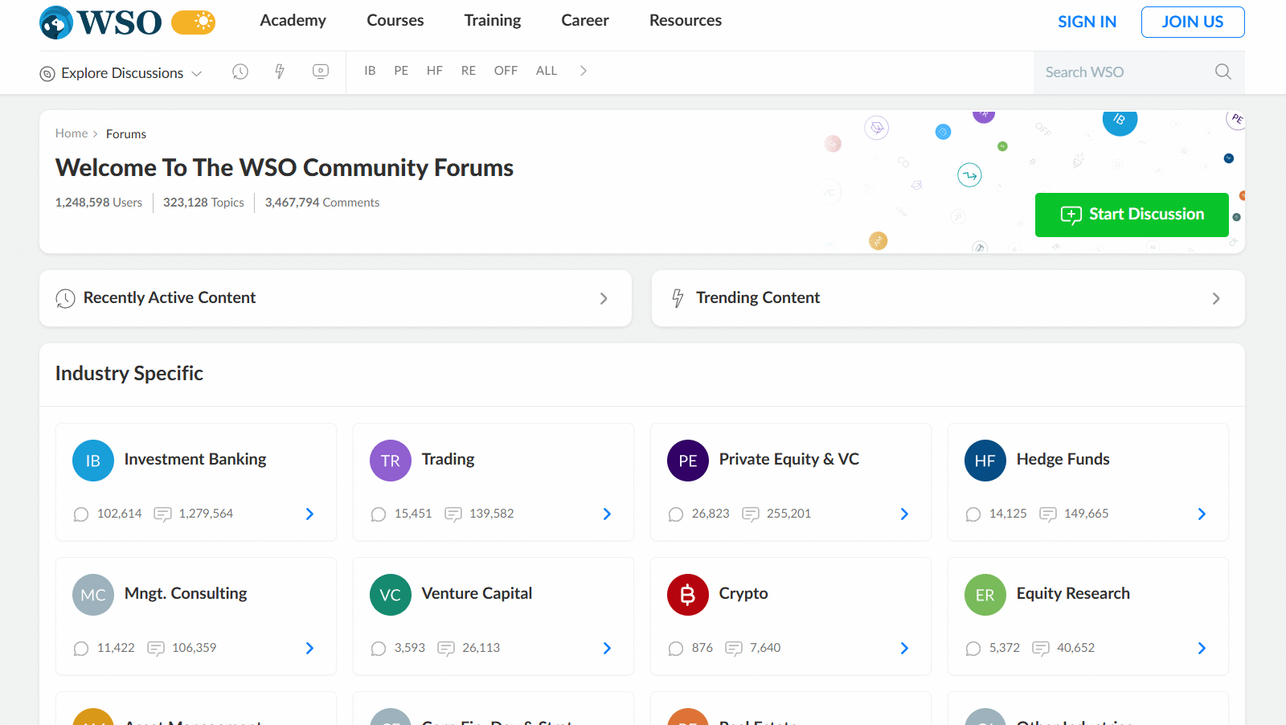Click the arrow on Equity Research card
The width and height of the screenshot is (1286, 725).
click(x=1202, y=649)
